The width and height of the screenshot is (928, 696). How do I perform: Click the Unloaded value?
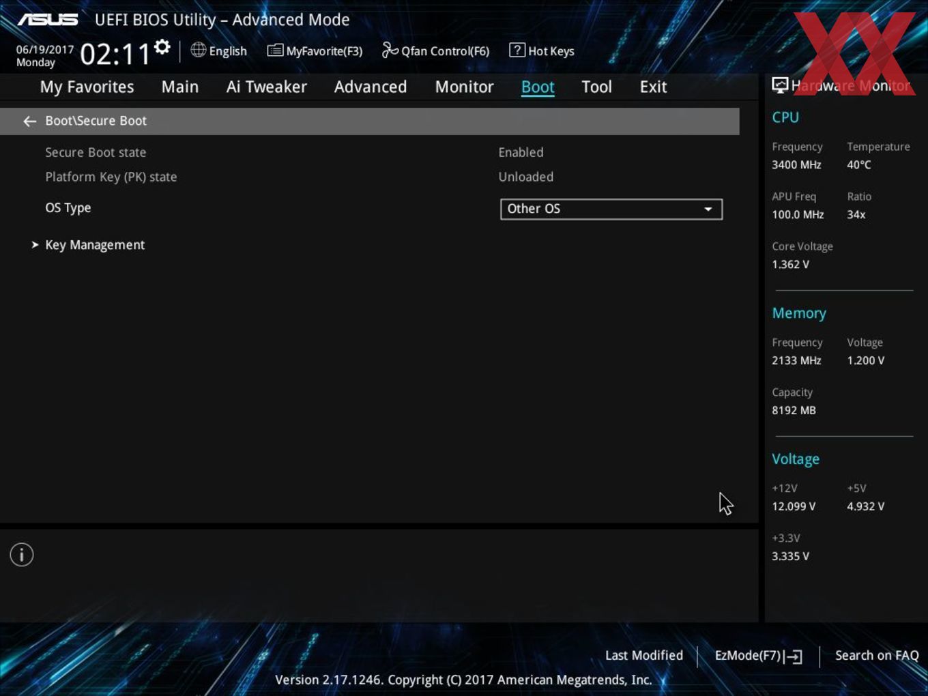(x=526, y=177)
